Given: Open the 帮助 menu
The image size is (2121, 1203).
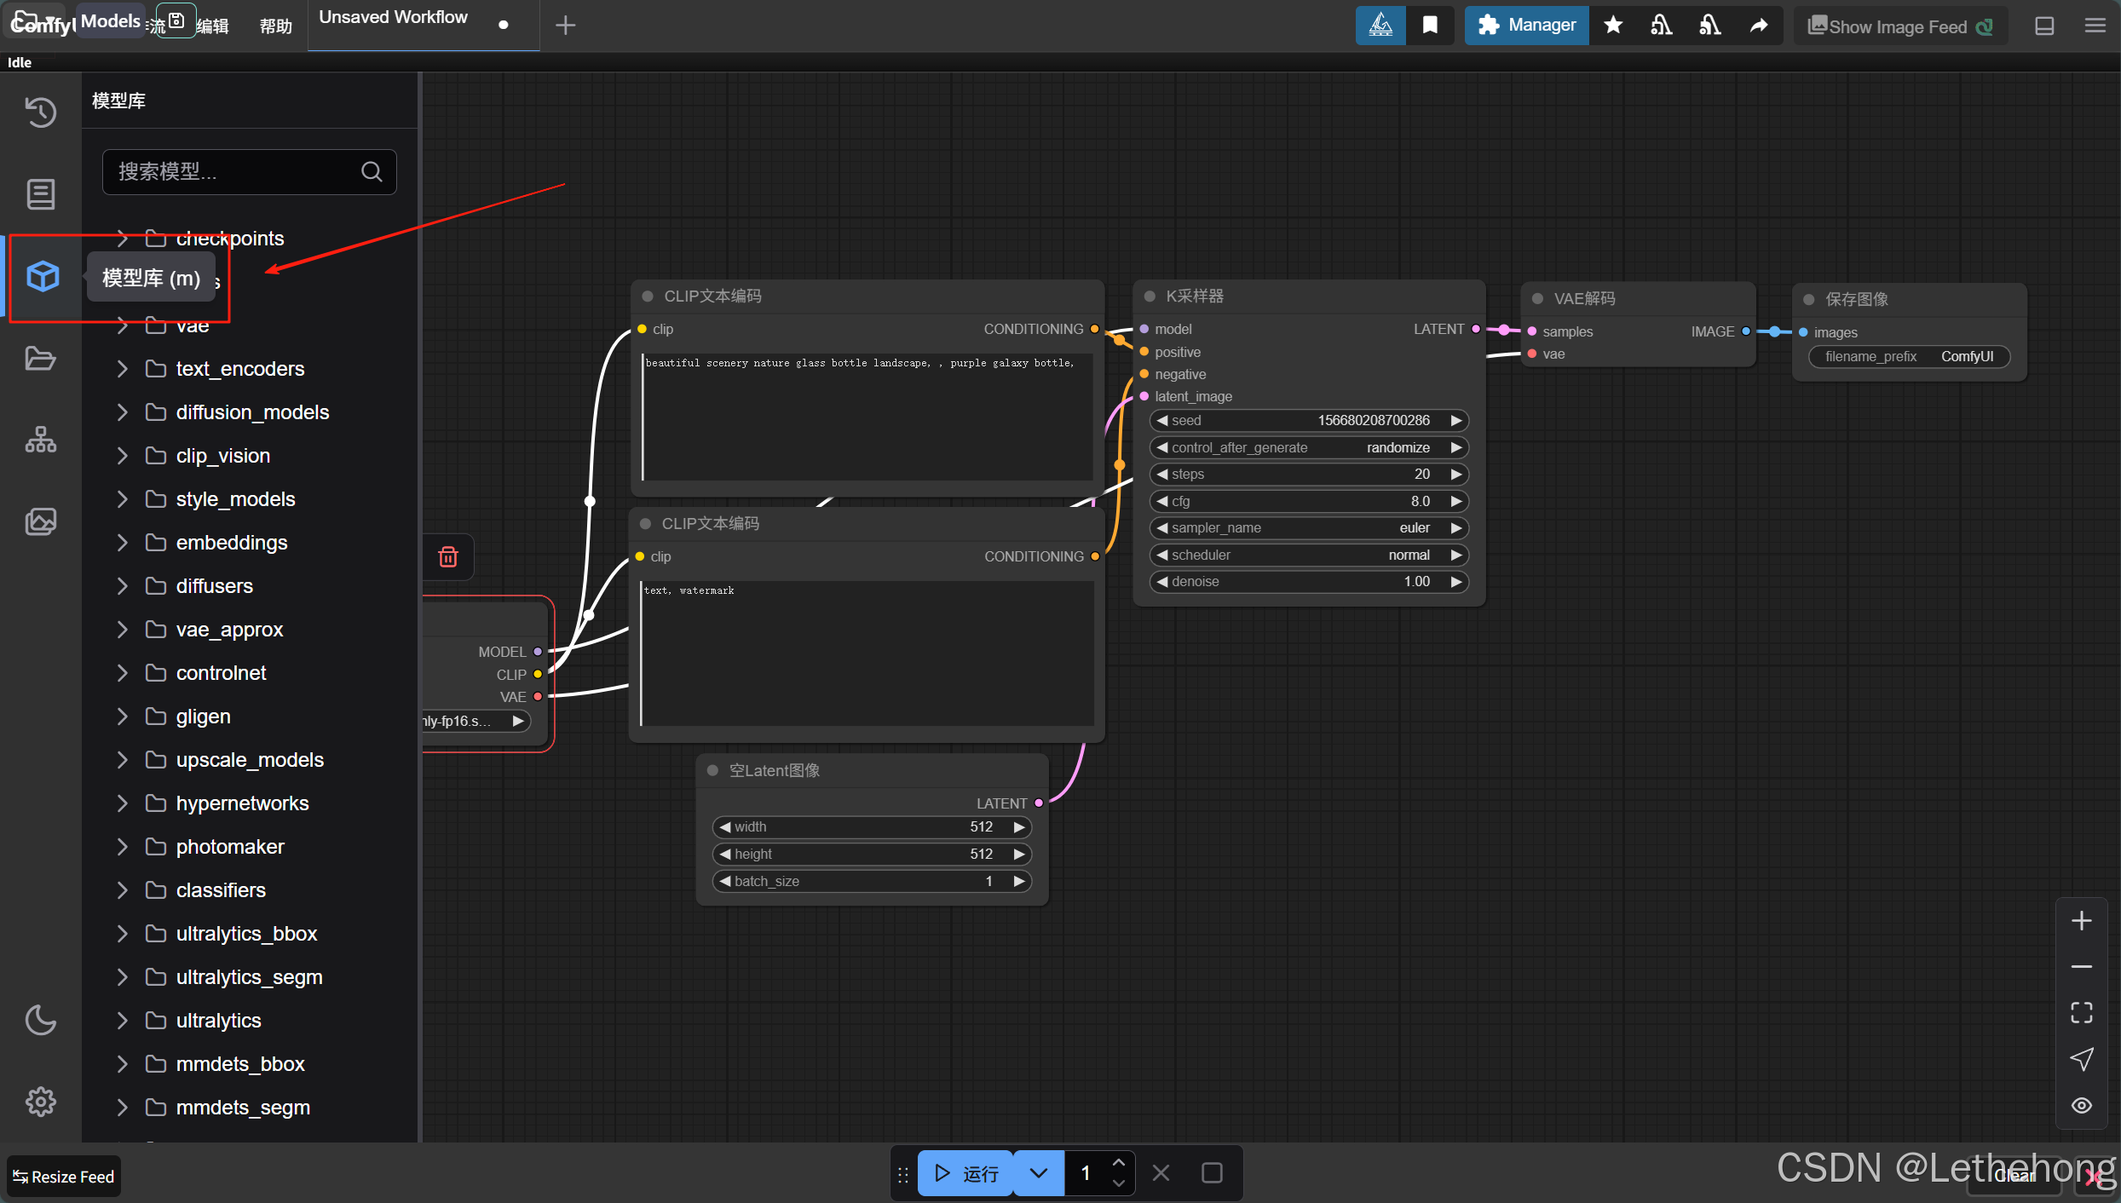Looking at the screenshot, I should pos(276,26).
